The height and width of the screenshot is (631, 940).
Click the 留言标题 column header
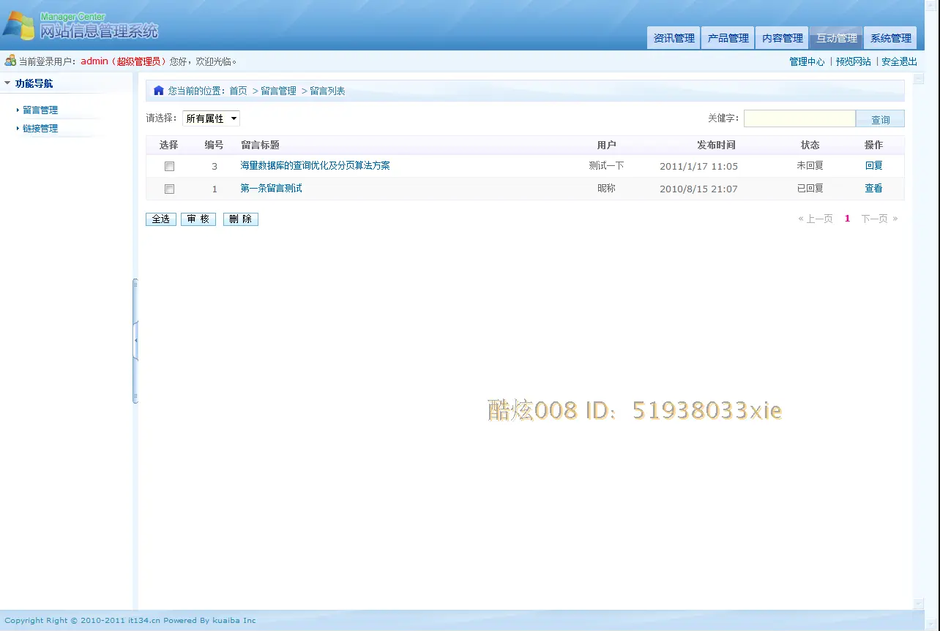pos(260,146)
